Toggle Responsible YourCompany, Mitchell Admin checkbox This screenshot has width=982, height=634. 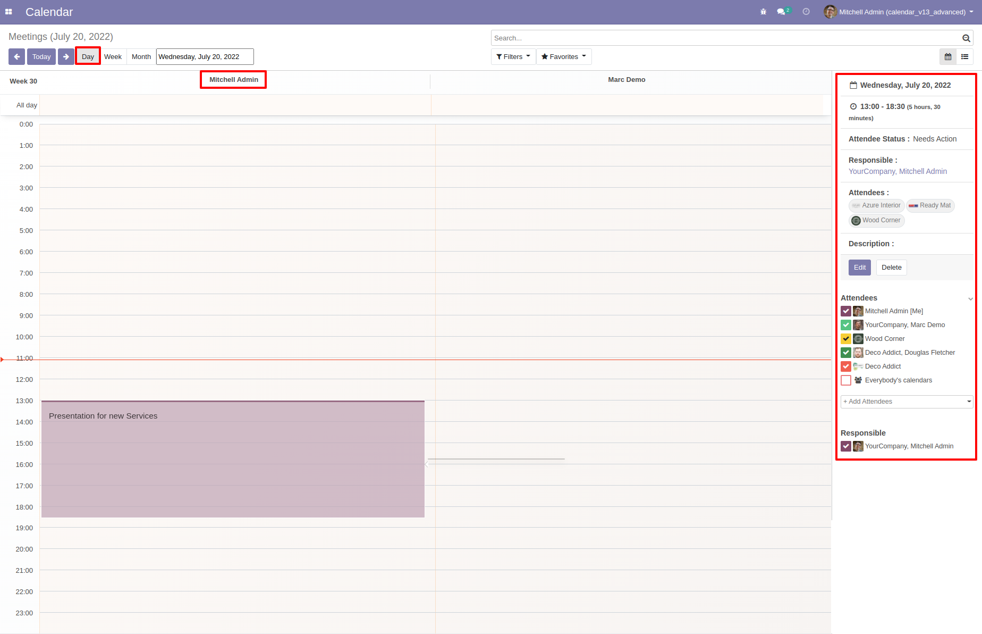(x=846, y=446)
